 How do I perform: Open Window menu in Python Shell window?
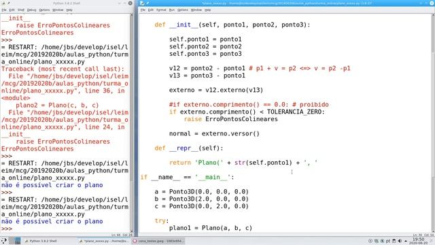[58, 10]
